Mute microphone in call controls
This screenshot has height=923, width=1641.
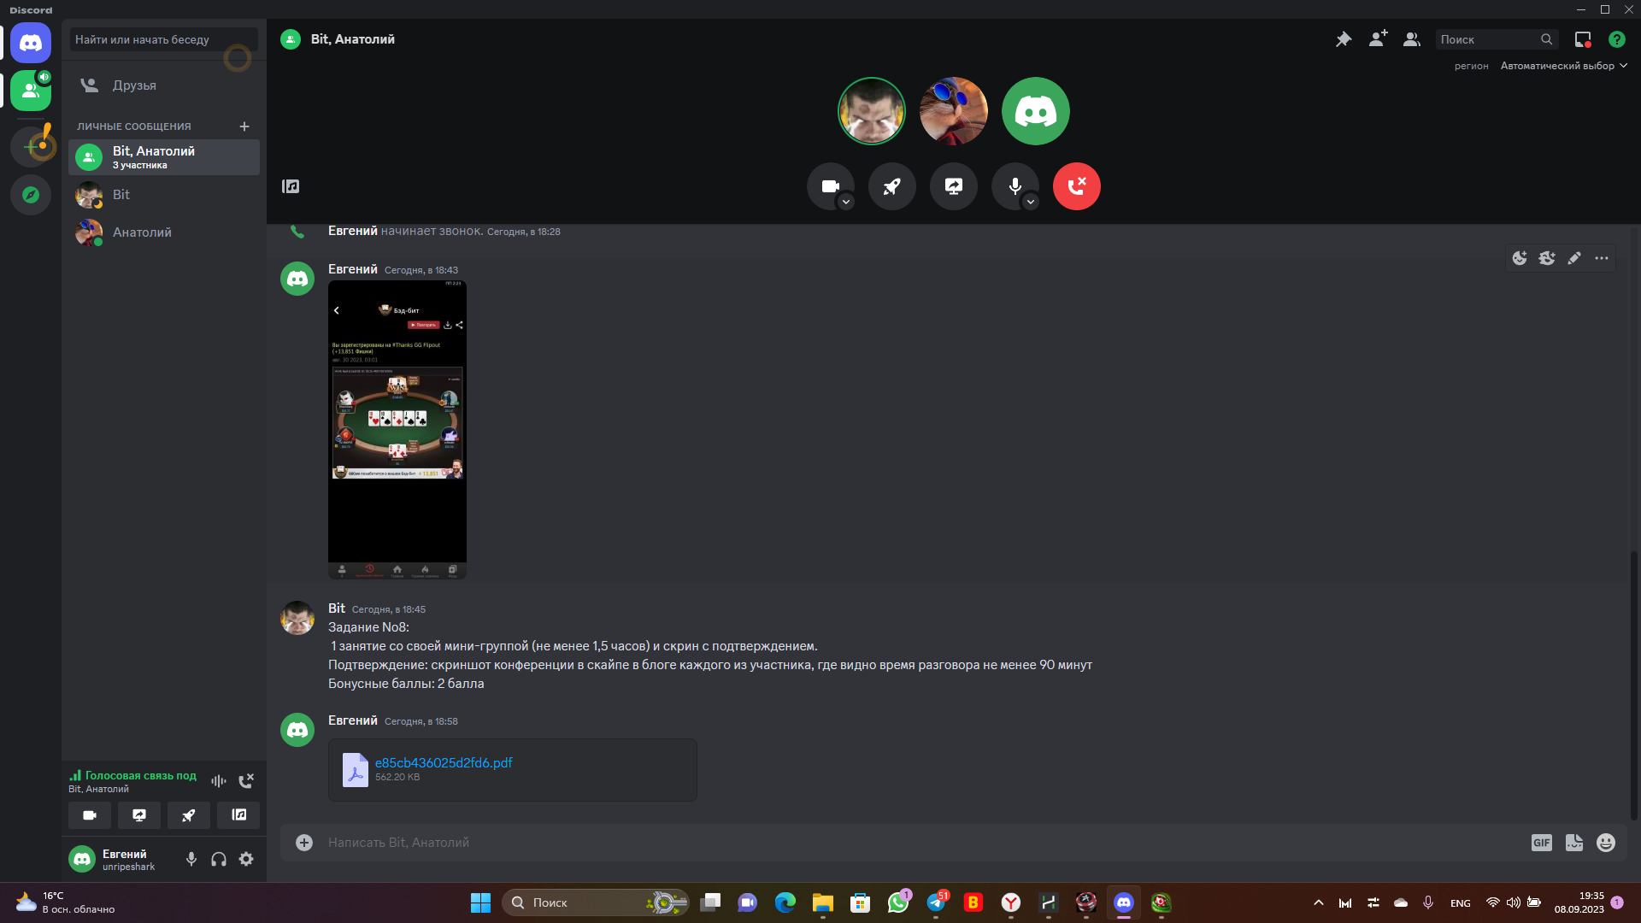click(1015, 185)
